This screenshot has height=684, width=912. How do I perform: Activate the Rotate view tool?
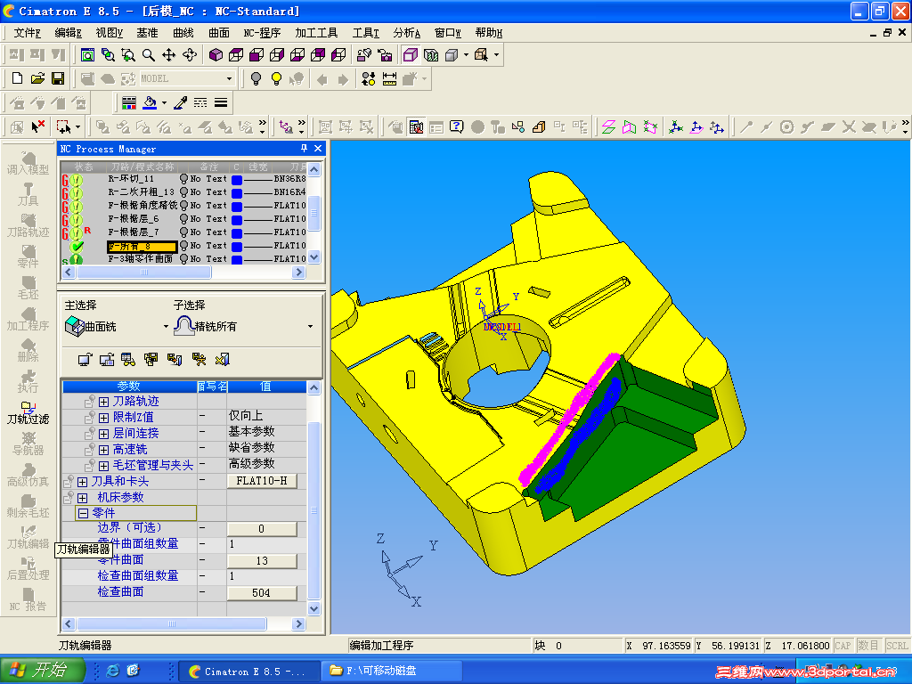[x=190, y=55]
